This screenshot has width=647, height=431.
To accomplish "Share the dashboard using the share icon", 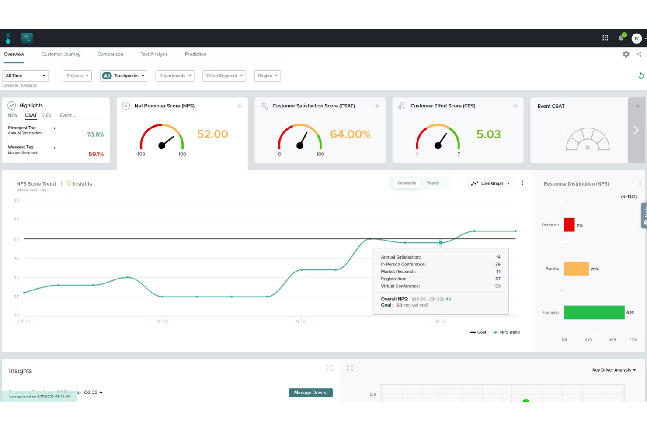I will (x=639, y=54).
